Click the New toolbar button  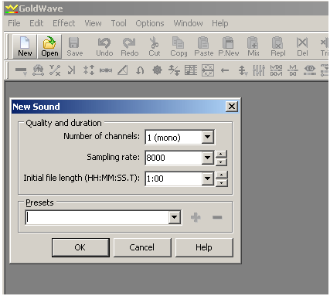pyautogui.click(x=25, y=46)
